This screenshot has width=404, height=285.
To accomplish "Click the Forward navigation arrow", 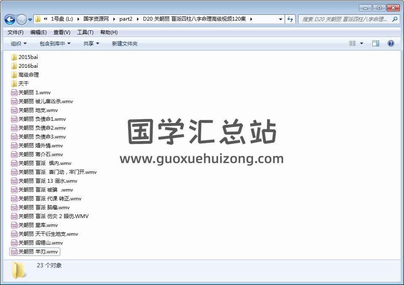I will pos(22,19).
